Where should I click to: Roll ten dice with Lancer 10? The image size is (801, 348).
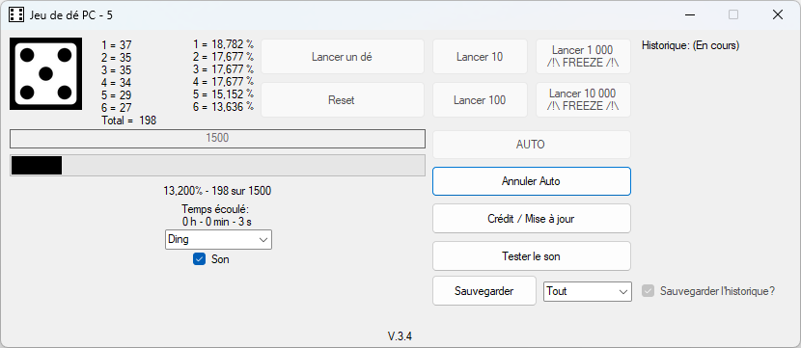click(x=480, y=57)
